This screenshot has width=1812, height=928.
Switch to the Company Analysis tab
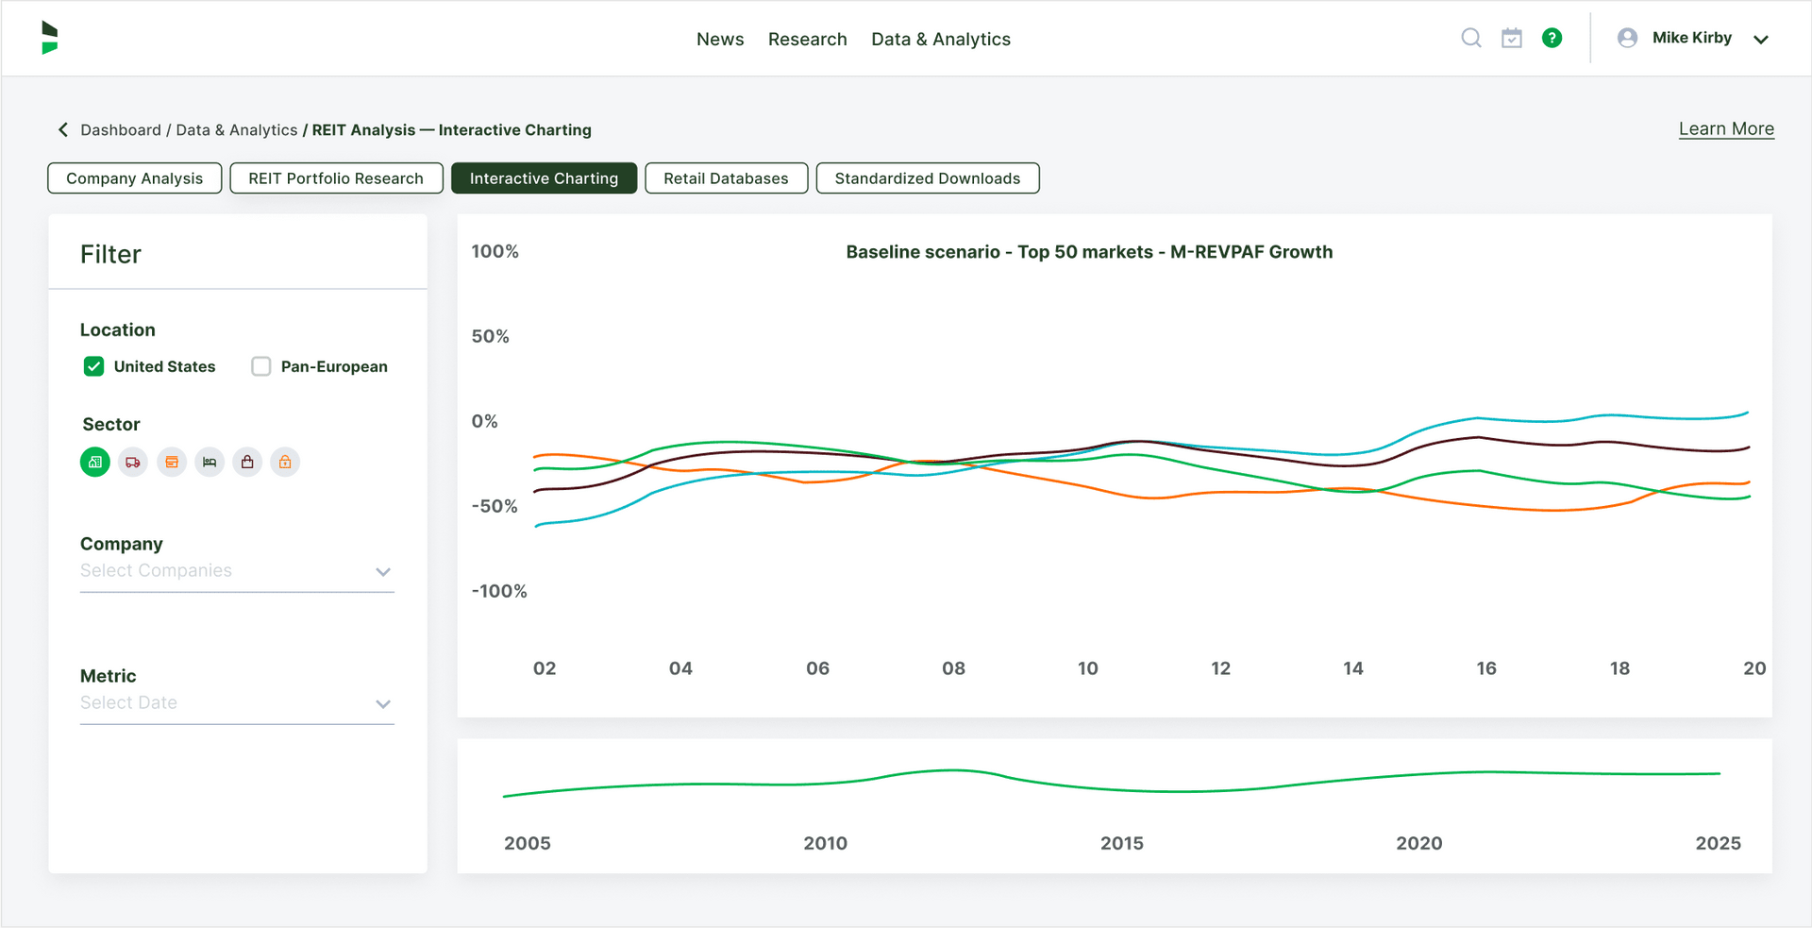coord(135,178)
